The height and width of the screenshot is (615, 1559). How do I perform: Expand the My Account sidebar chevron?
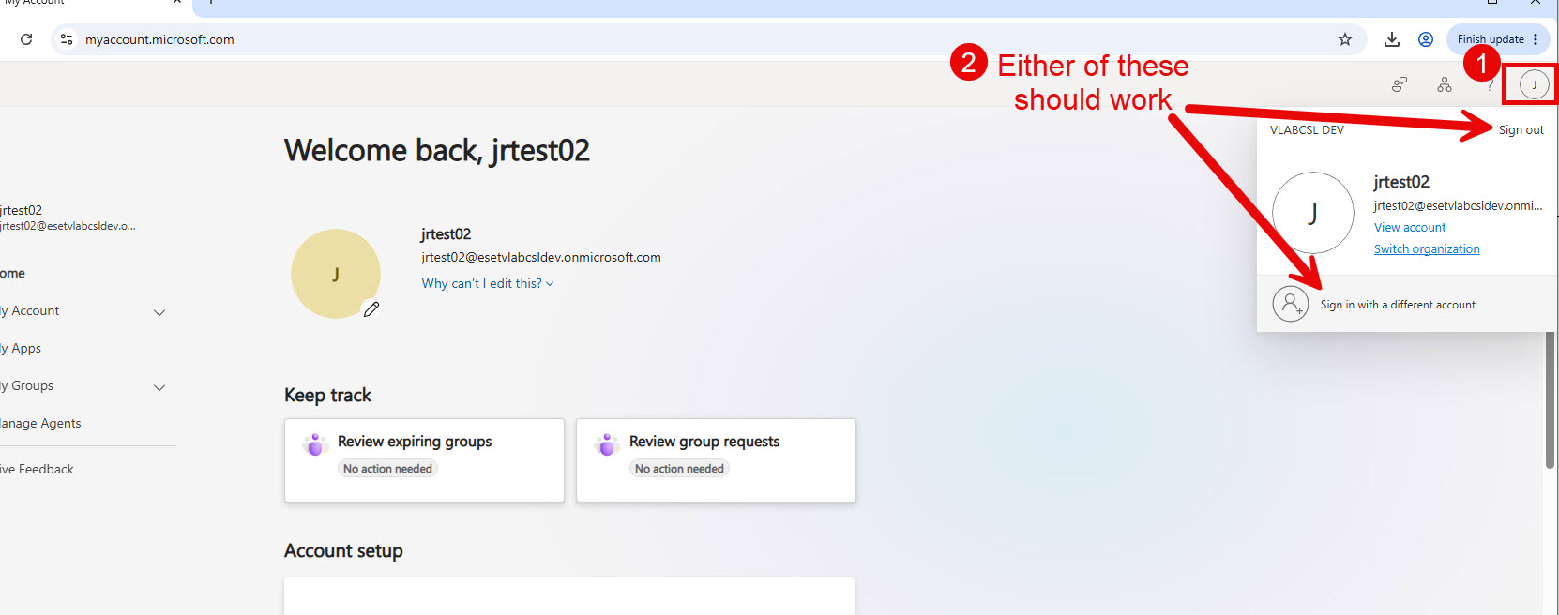click(159, 312)
